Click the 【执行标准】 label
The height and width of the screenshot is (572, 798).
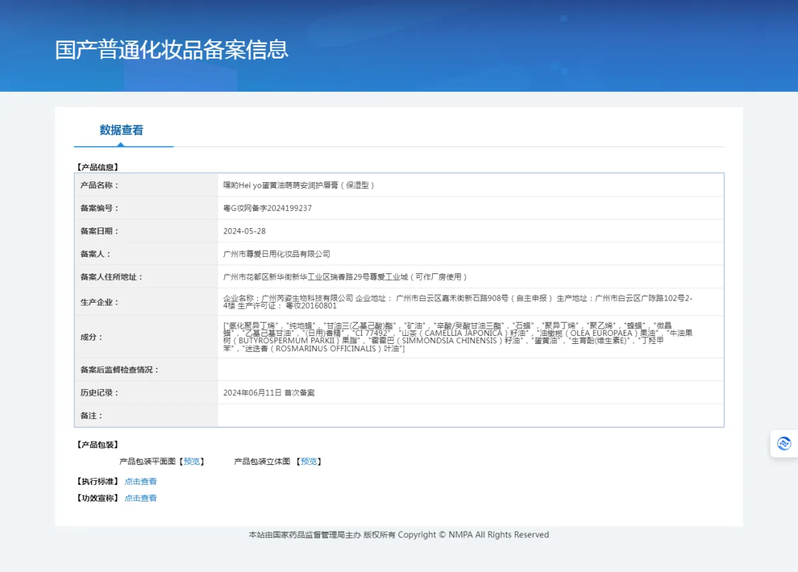[x=97, y=482]
